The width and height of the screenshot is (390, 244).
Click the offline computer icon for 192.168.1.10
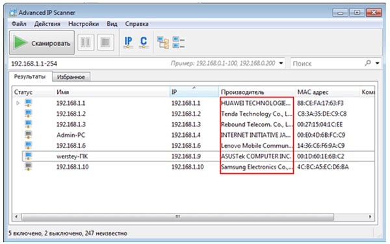click(29, 167)
